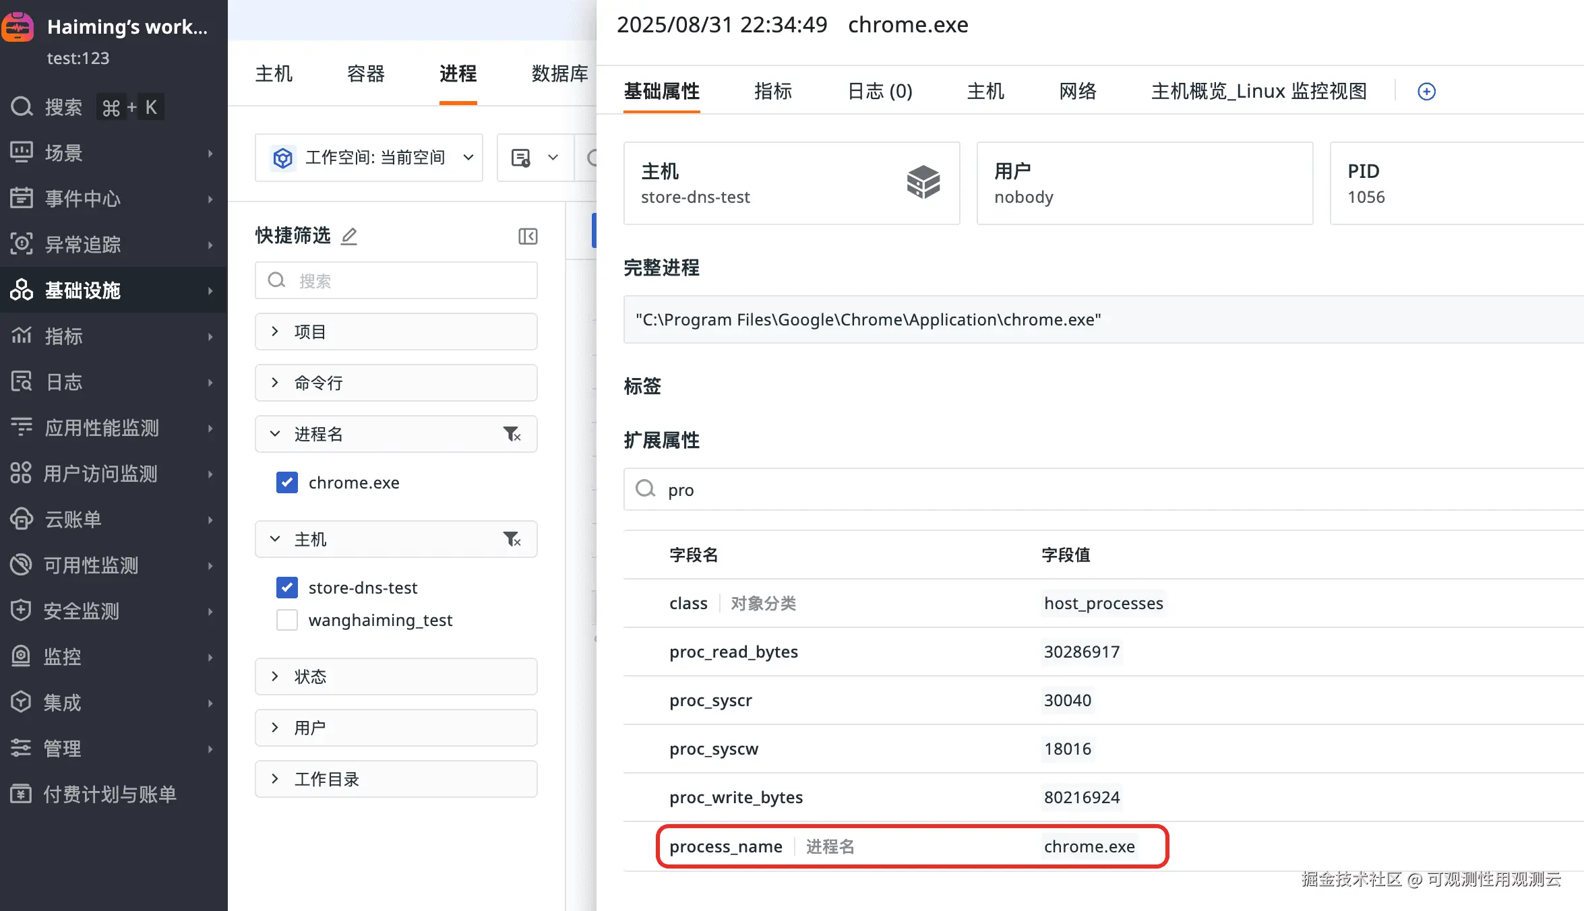Open 主机概览_Linux 监控视图 tab
The width and height of the screenshot is (1584, 911).
pos(1259,92)
